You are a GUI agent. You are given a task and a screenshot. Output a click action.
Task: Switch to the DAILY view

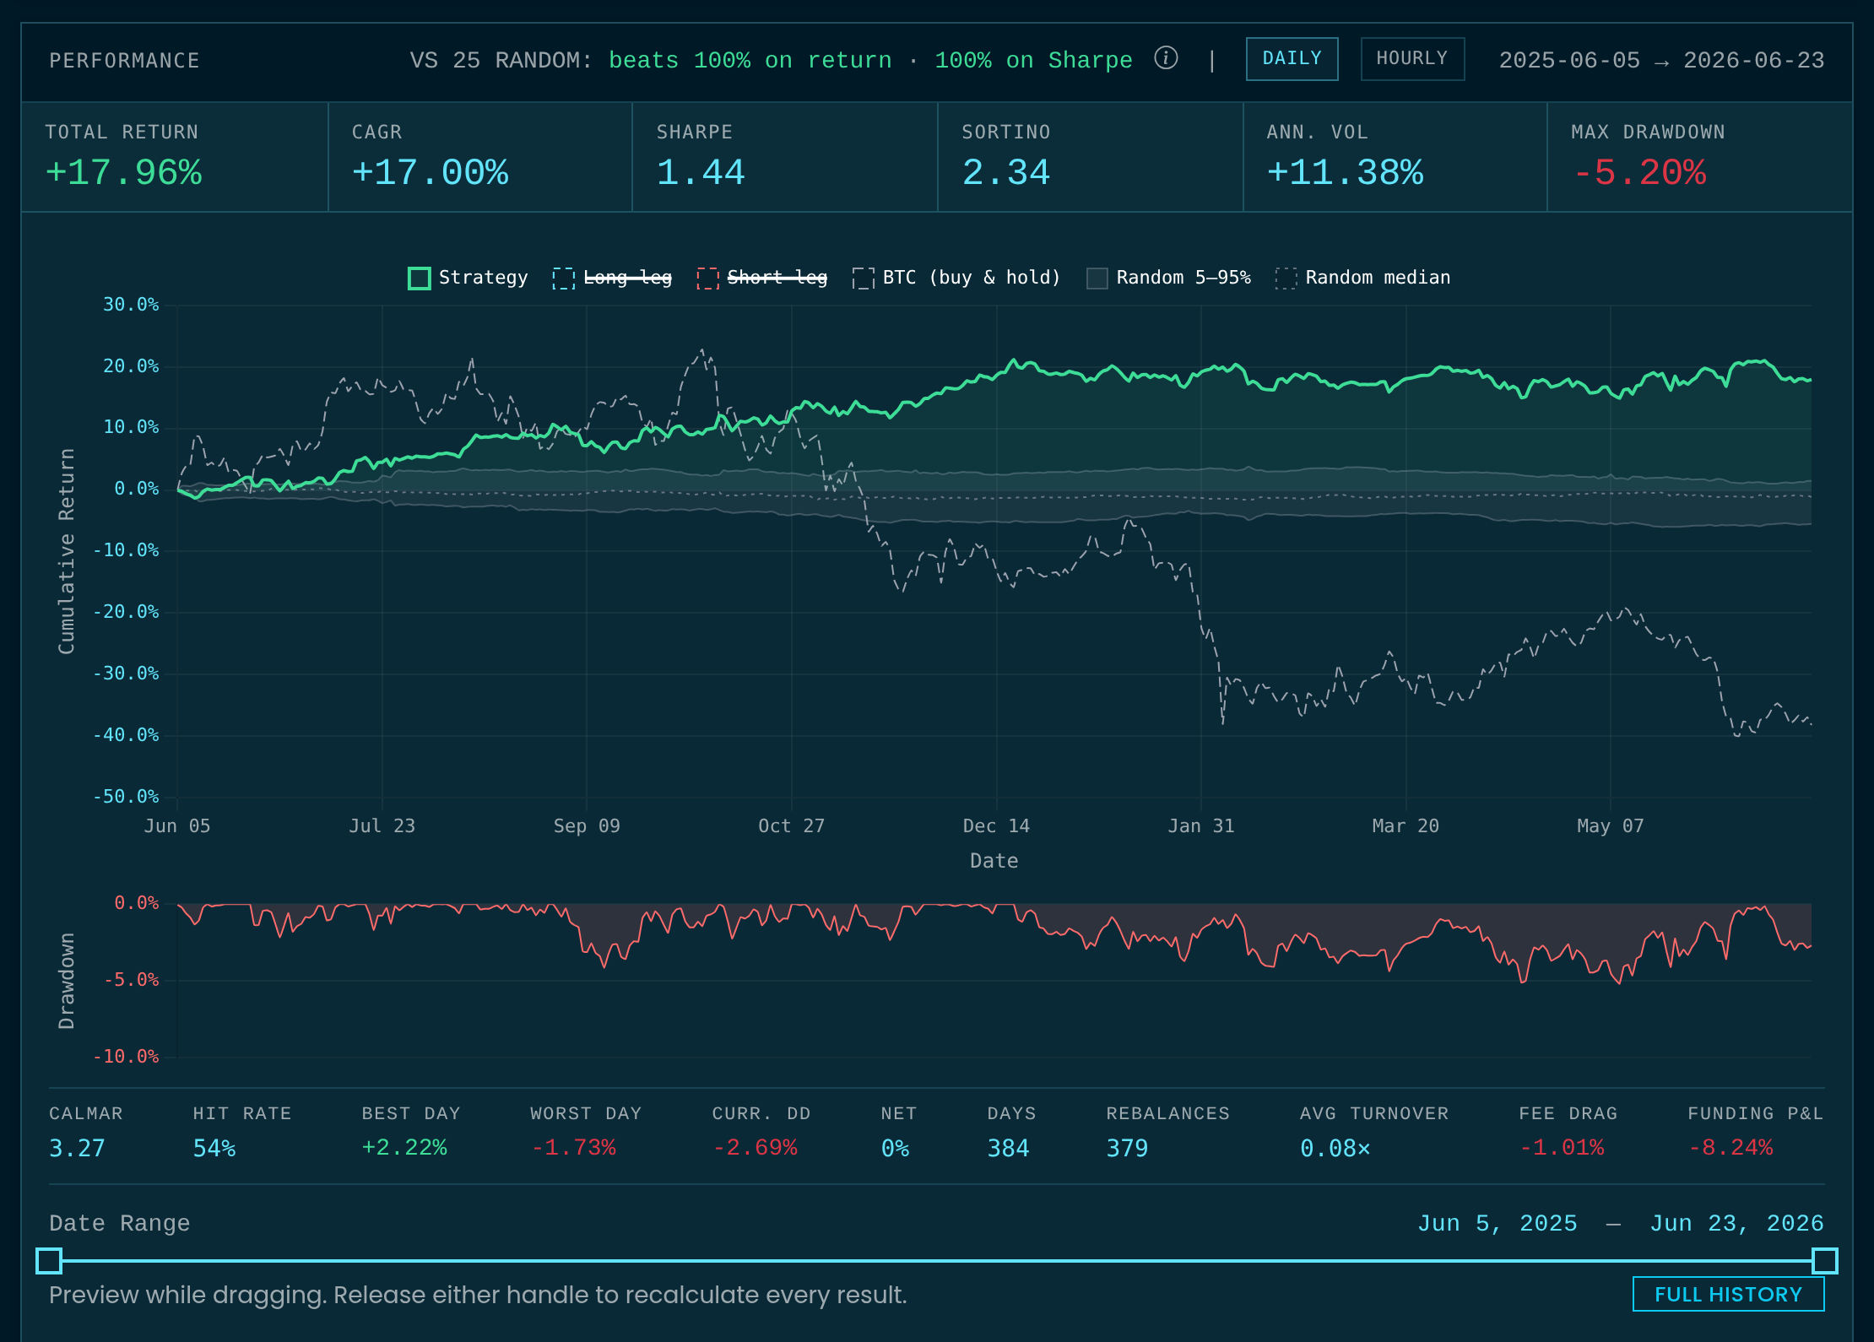tap(1292, 59)
